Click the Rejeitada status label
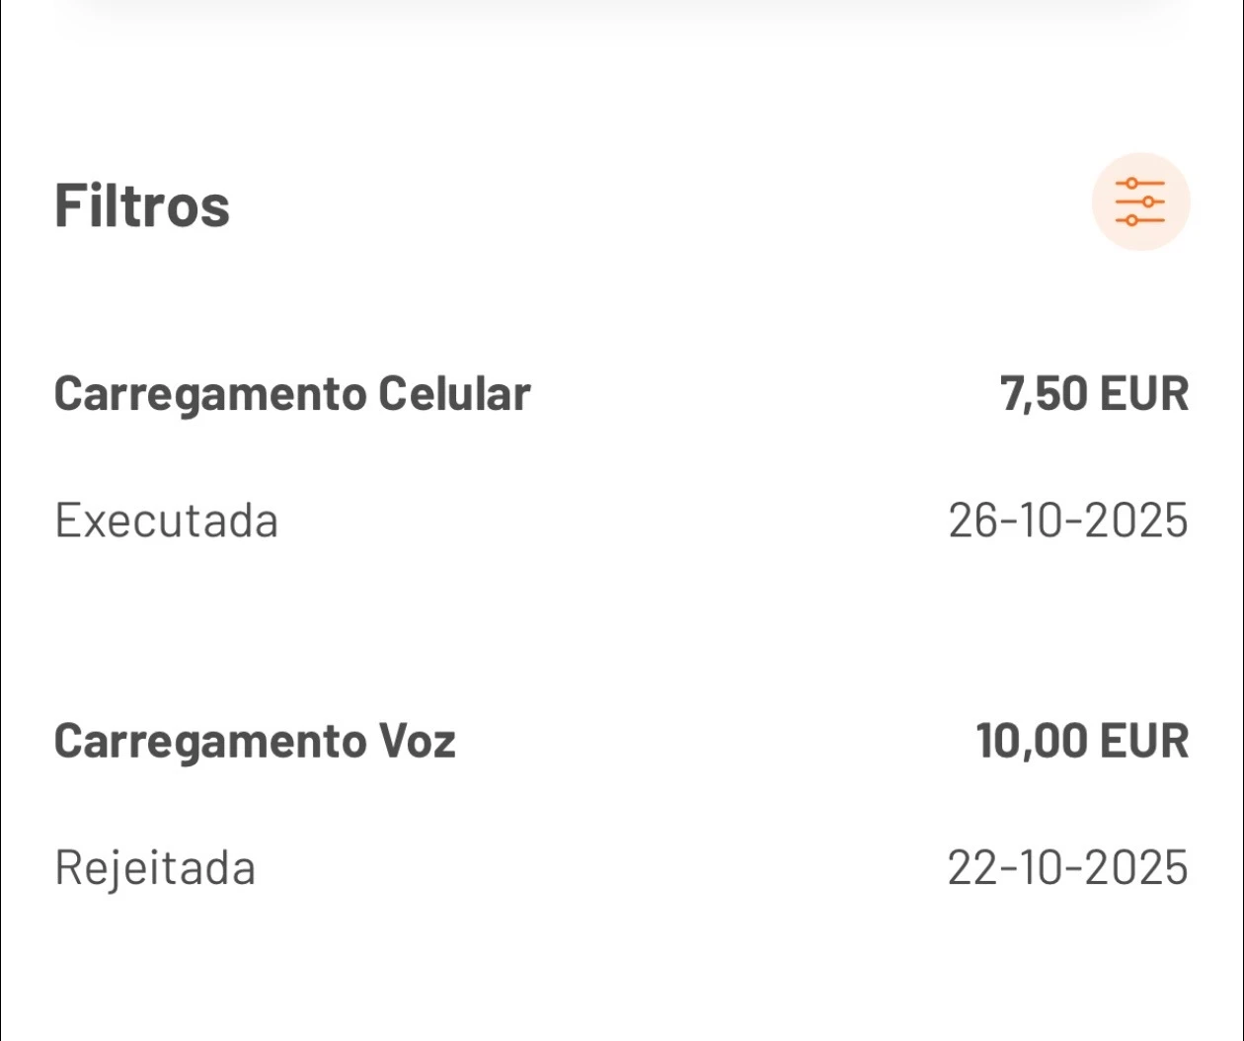This screenshot has height=1041, width=1244. 155,868
